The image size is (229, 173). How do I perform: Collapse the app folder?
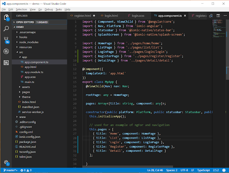pos(20,57)
